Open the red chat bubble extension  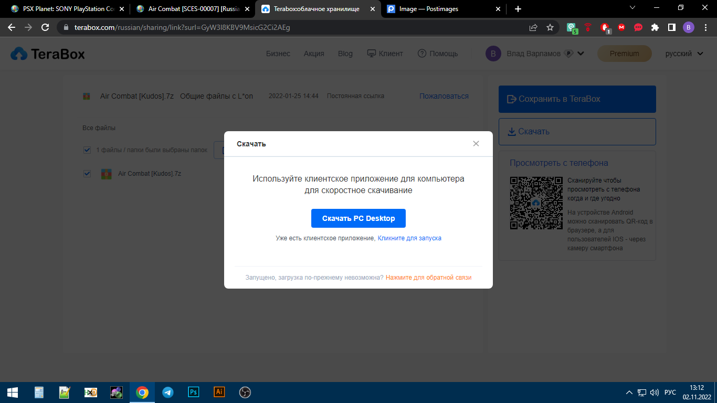[638, 27]
